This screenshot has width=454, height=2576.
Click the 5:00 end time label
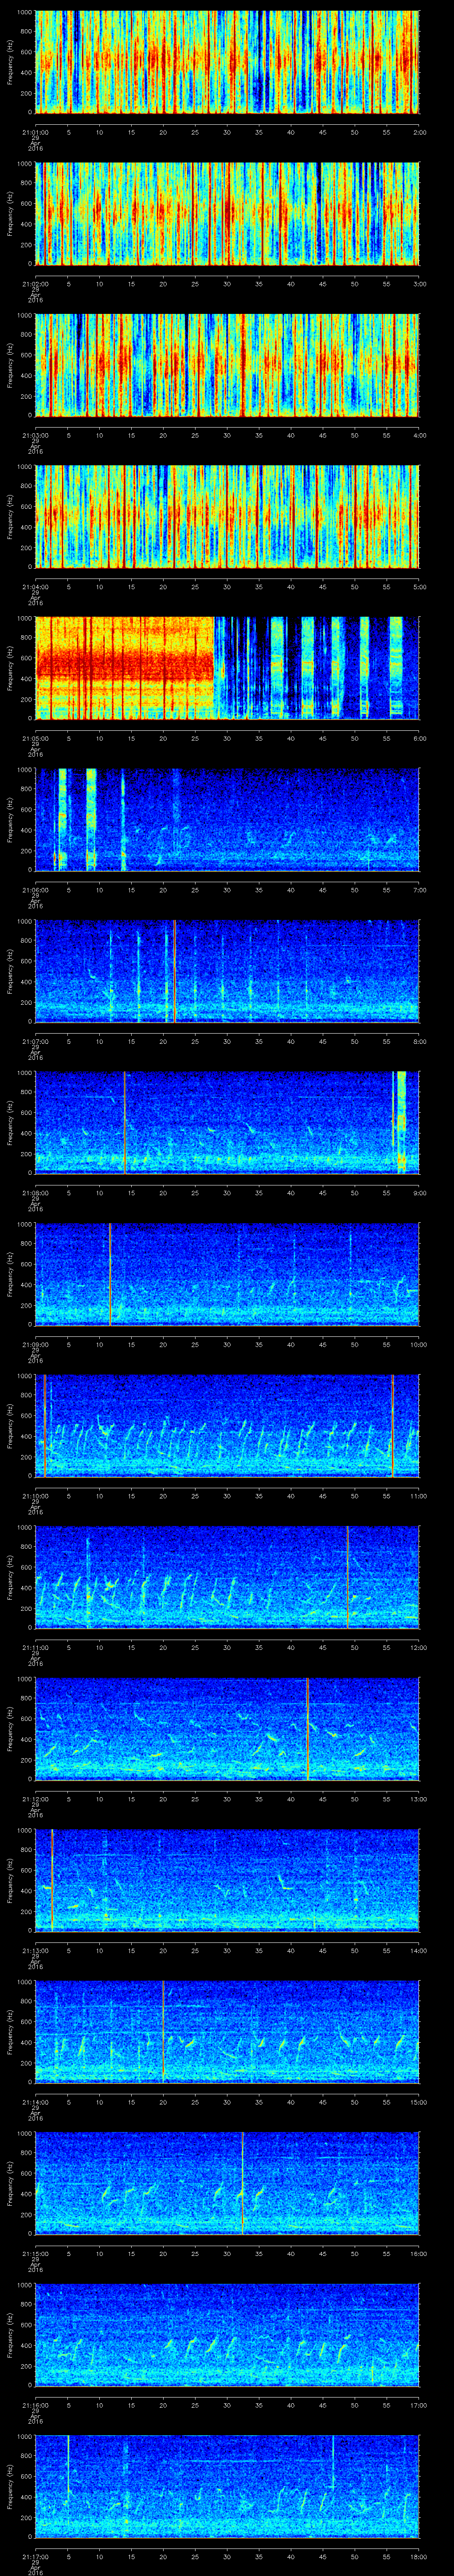419,587
